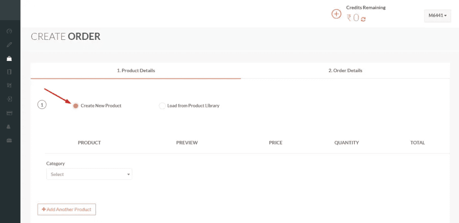459x223 pixels.
Task: Click the briefcase icon in sidebar
Action: point(9,141)
